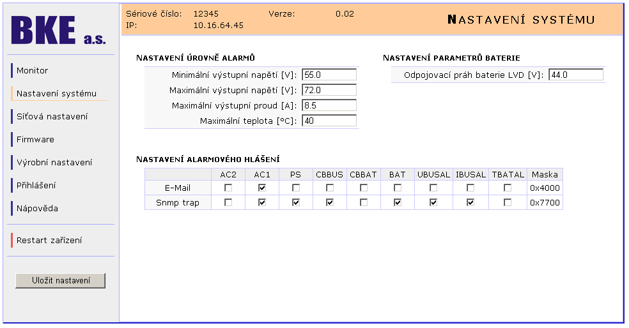629x328 pixels.
Task: Focus Maximální výstupní proud field
Action: tap(329, 105)
